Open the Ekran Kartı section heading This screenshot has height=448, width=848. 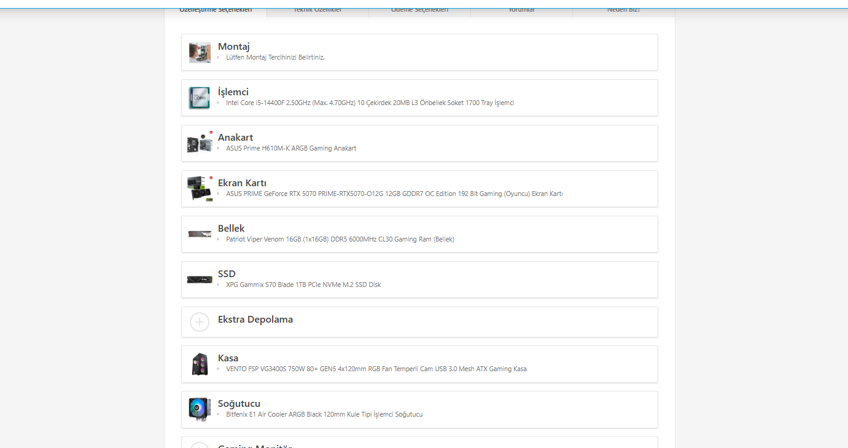(x=242, y=183)
